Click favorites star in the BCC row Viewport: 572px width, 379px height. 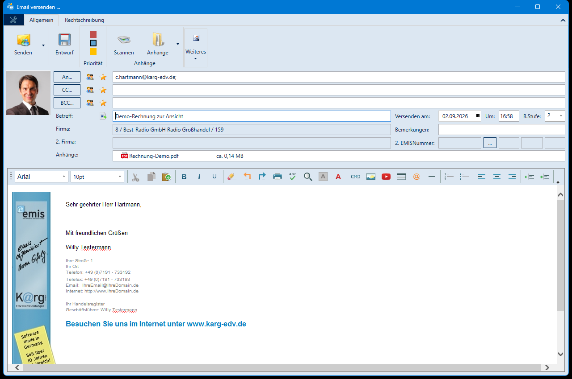pyautogui.click(x=103, y=103)
